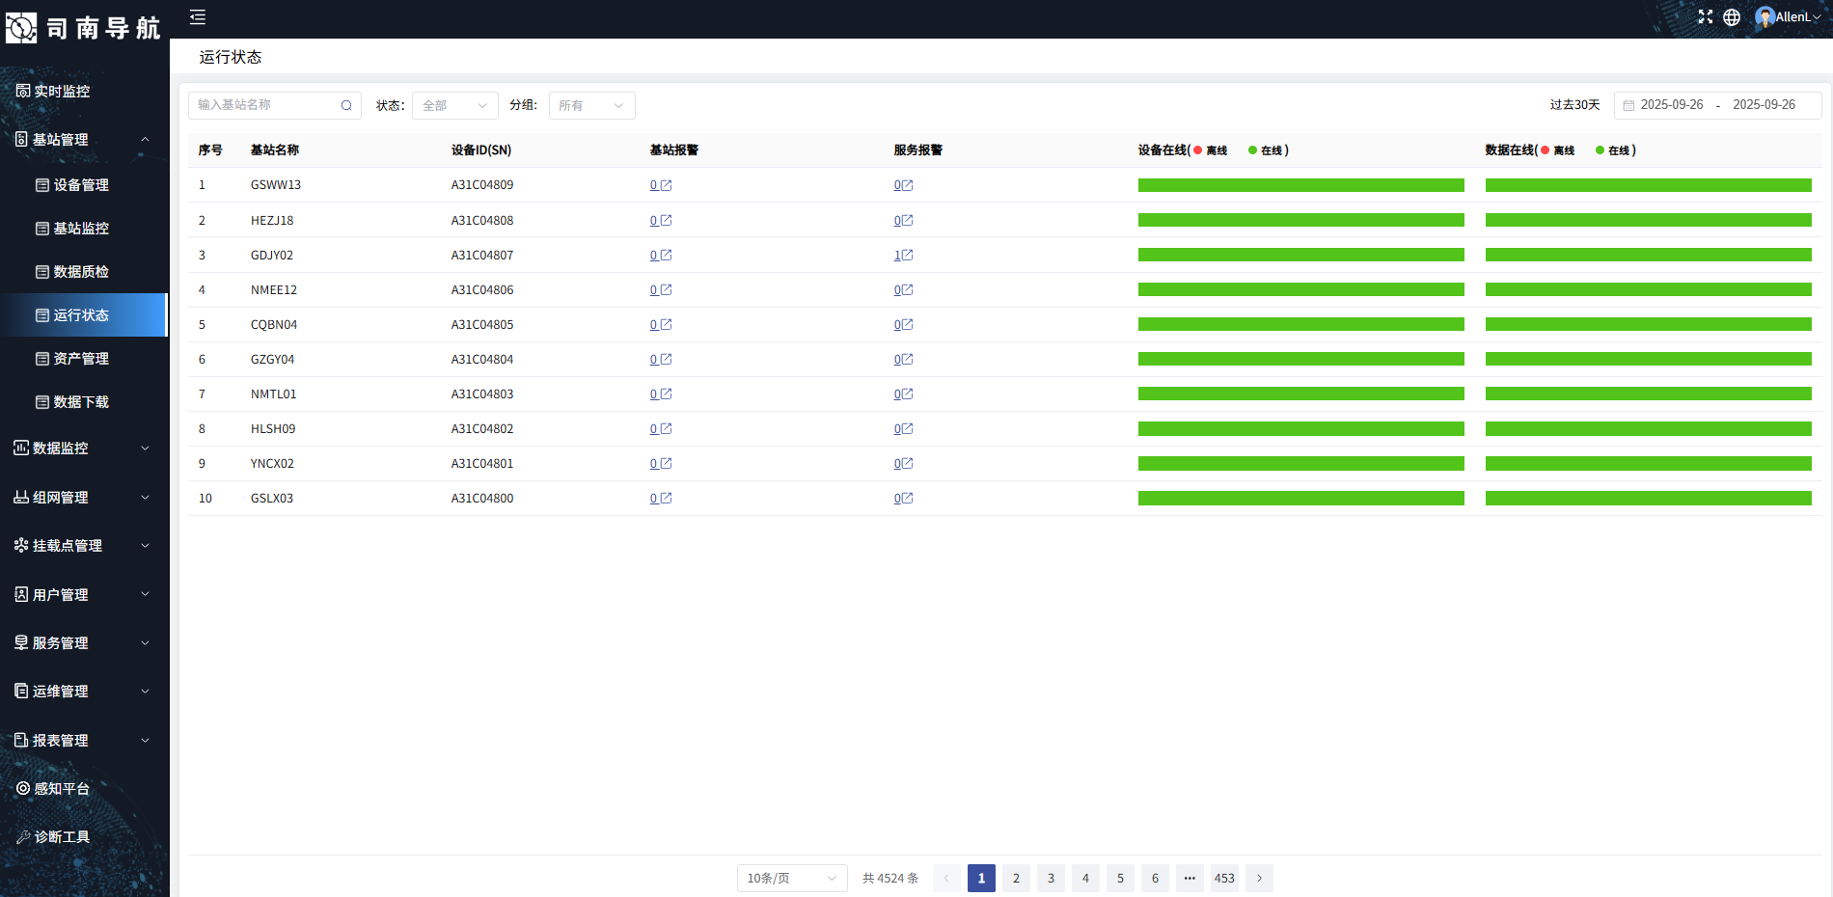Click the calendar icon in the date range picker

(x=1628, y=105)
